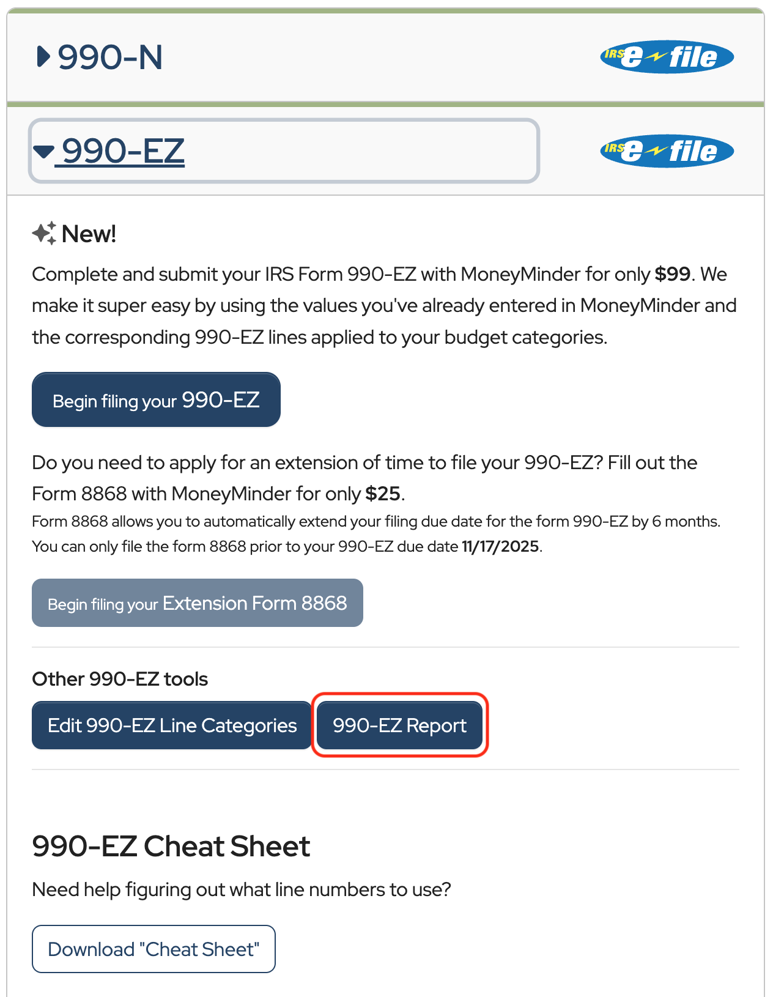Click the 990-N heading text
773x997 pixels.
tap(110, 57)
